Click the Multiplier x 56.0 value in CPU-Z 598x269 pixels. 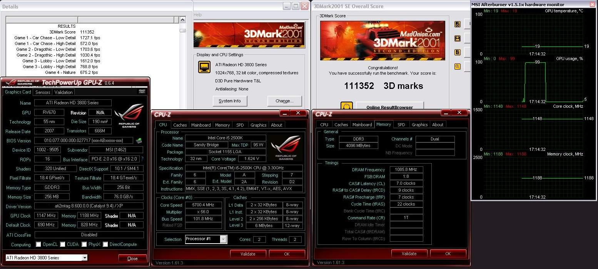point(204,212)
